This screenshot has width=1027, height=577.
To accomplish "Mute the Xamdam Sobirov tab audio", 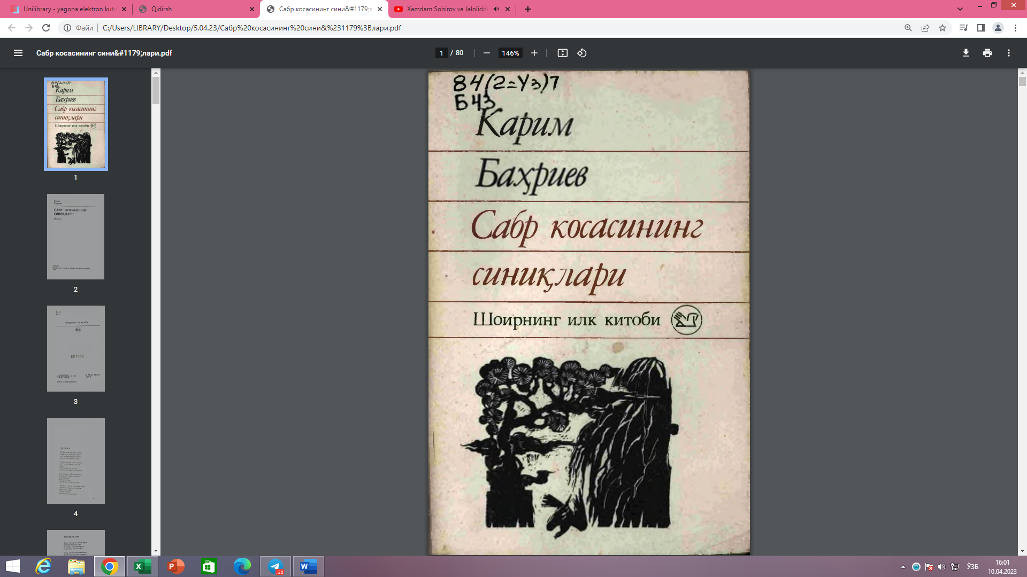I will pyautogui.click(x=496, y=9).
